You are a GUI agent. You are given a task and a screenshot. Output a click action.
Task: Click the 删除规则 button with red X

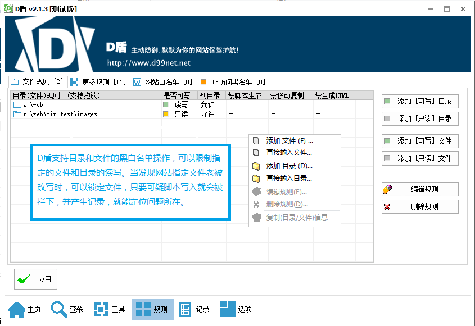pos(420,207)
